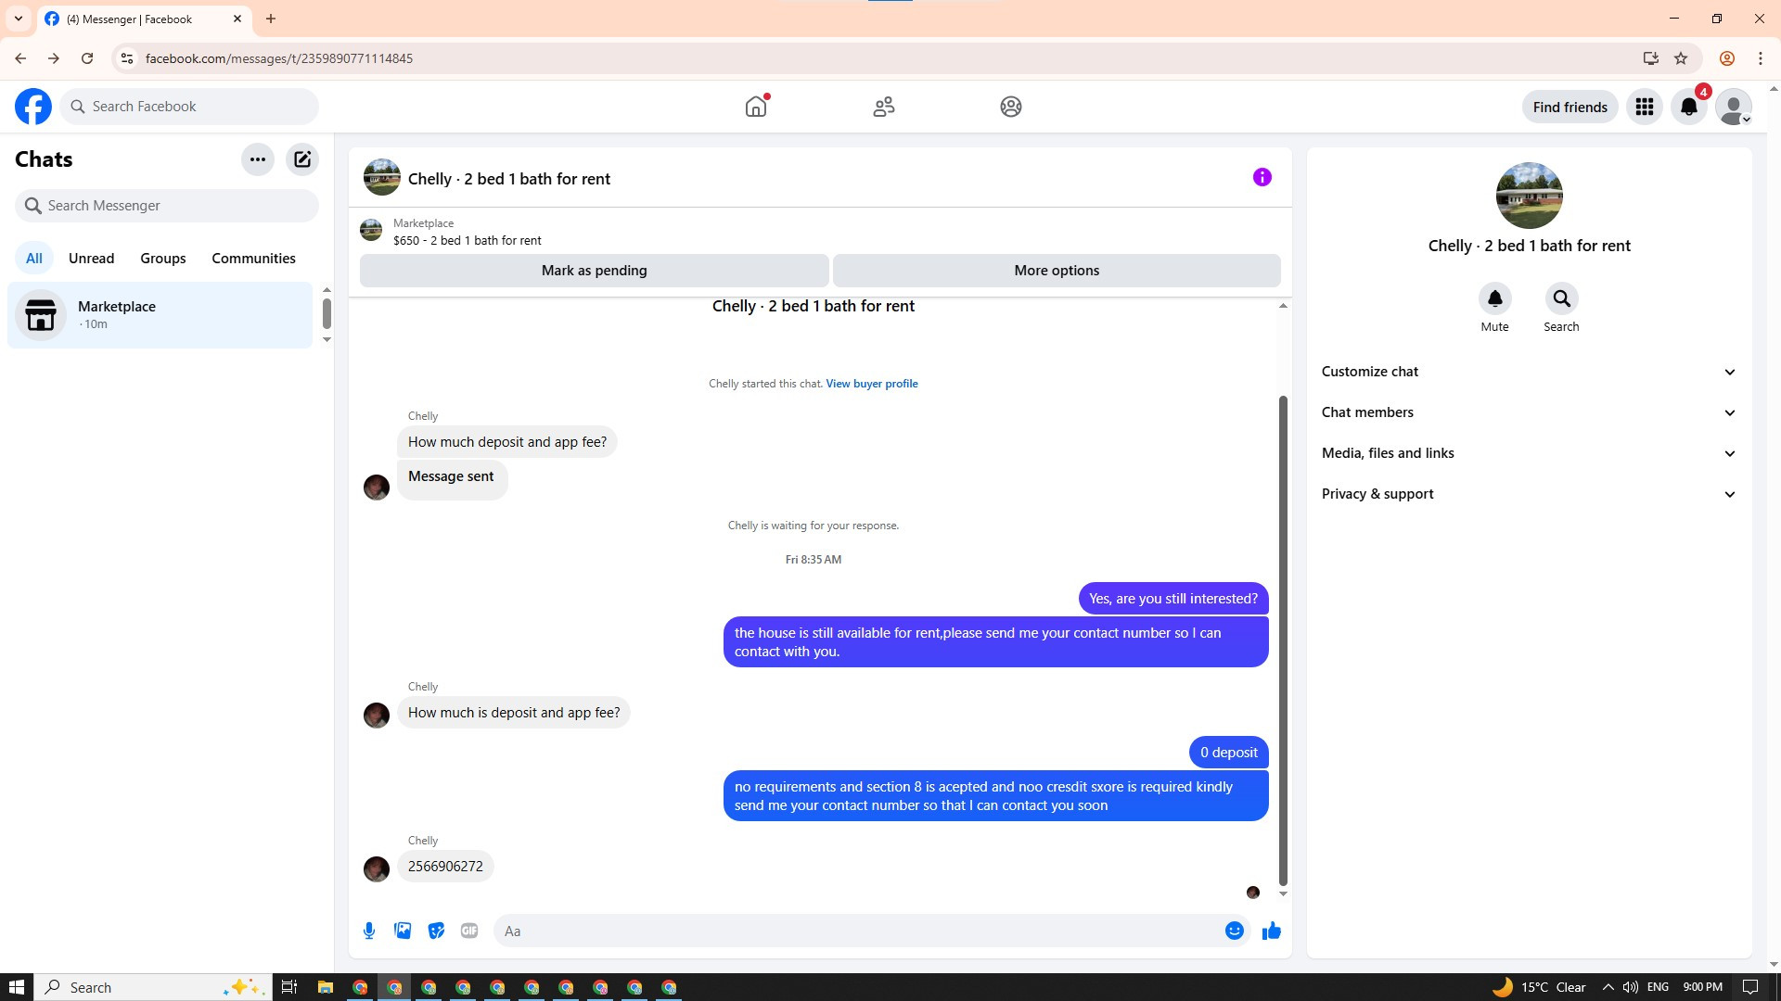The width and height of the screenshot is (1781, 1001).
Task: Reload the page in browser toolbar
Action: click(x=87, y=58)
